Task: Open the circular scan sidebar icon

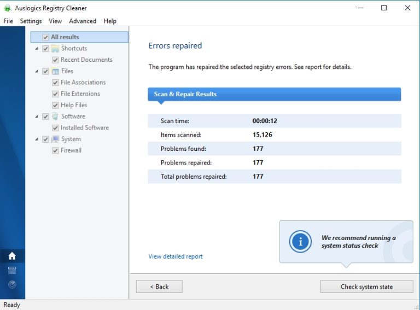Action: coord(12,284)
